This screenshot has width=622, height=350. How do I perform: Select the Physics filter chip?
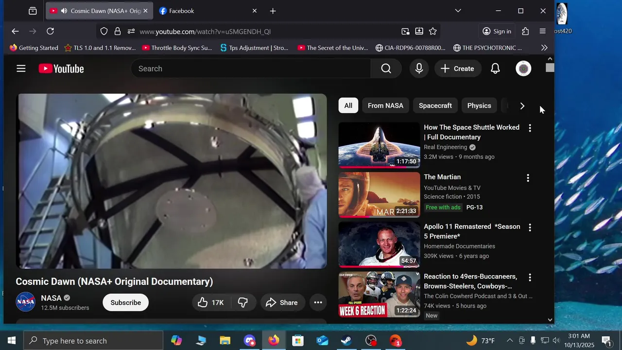point(479,105)
